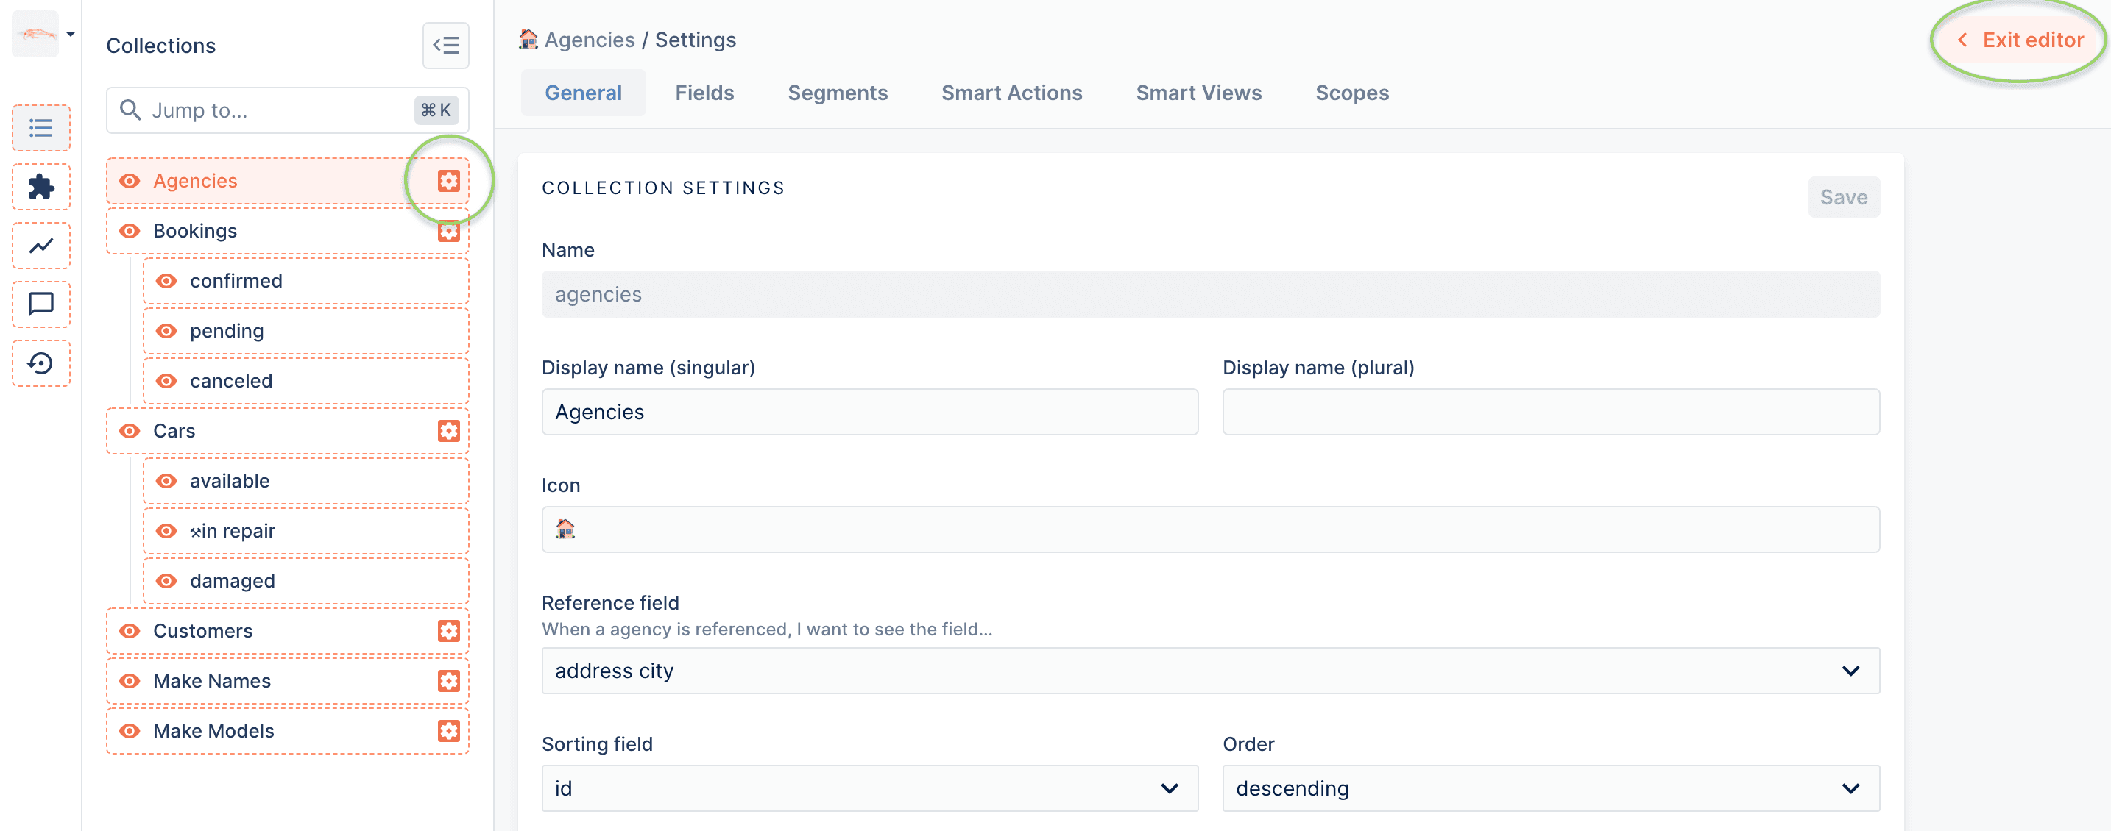Viewport: 2111px width, 831px height.
Task: Open the confirmed segment
Action: tap(305, 281)
